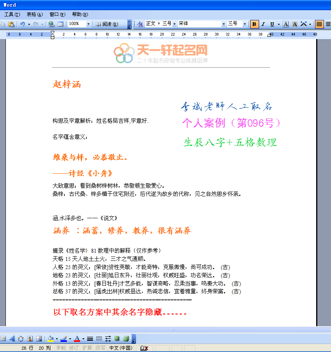
Task: Click the 天一轩起名网 header logo
Action: [161, 53]
